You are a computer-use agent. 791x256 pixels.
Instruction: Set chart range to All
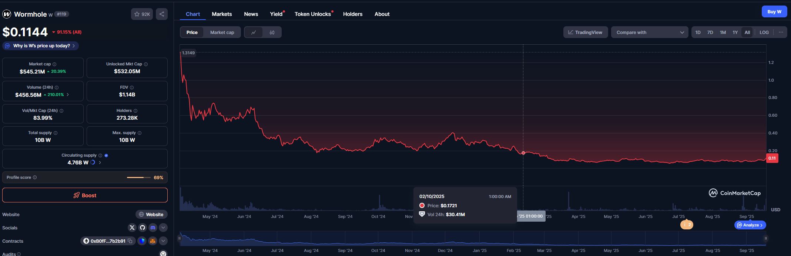point(747,32)
